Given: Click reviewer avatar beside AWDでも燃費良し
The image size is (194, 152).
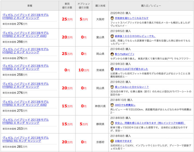Looking at the screenshot, I should (x=112, y=105).
